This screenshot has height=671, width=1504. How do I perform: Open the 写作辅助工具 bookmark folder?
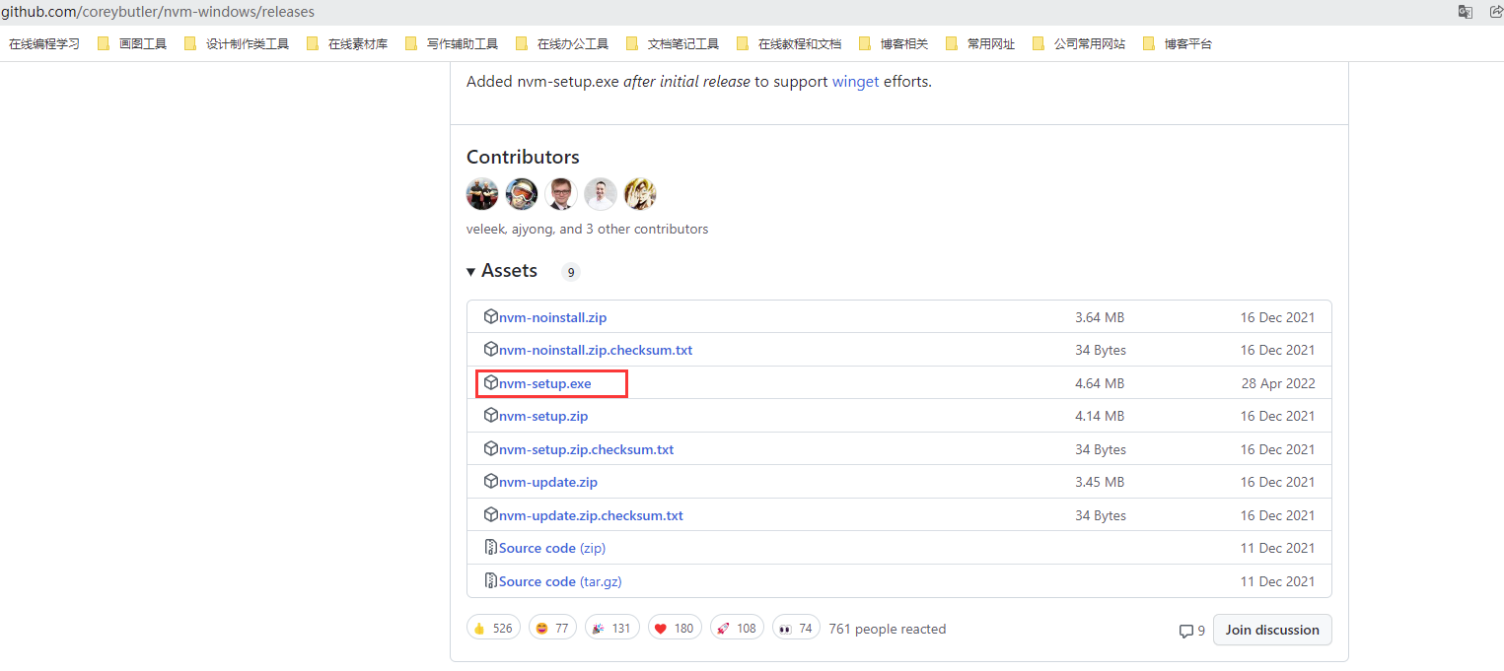[x=452, y=43]
